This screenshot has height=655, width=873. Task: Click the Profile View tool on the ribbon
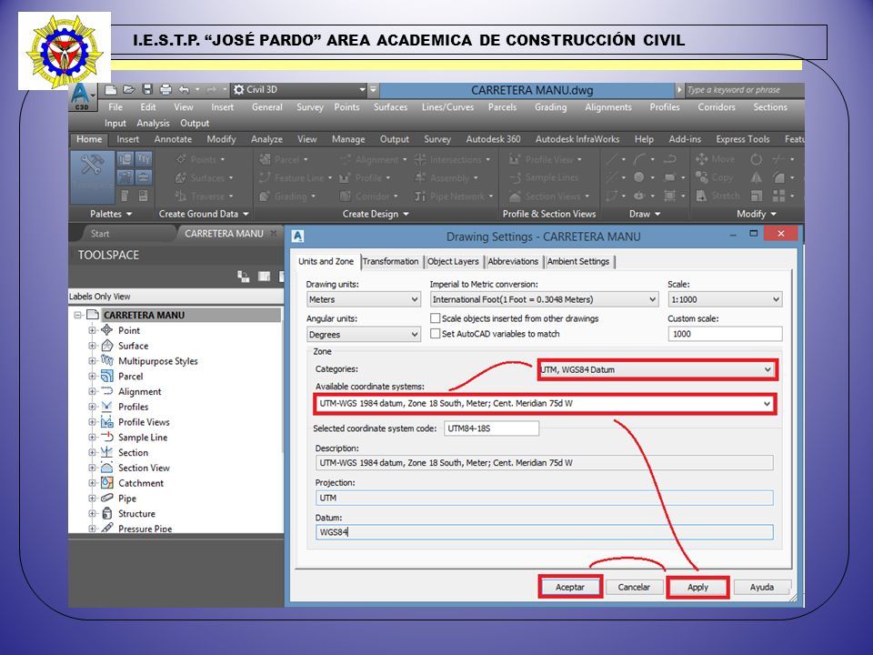(x=546, y=160)
